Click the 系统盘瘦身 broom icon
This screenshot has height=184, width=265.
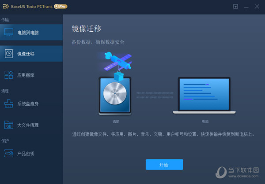pyautogui.click(x=9, y=103)
